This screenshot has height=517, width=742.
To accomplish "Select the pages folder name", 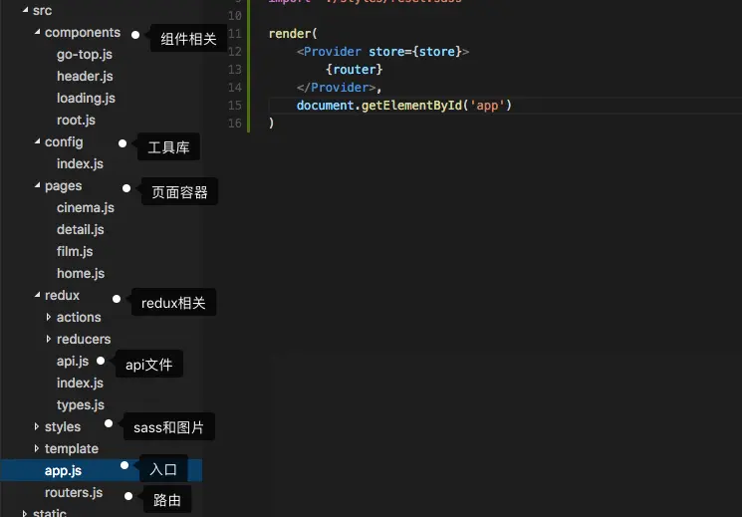I will click(x=63, y=186).
